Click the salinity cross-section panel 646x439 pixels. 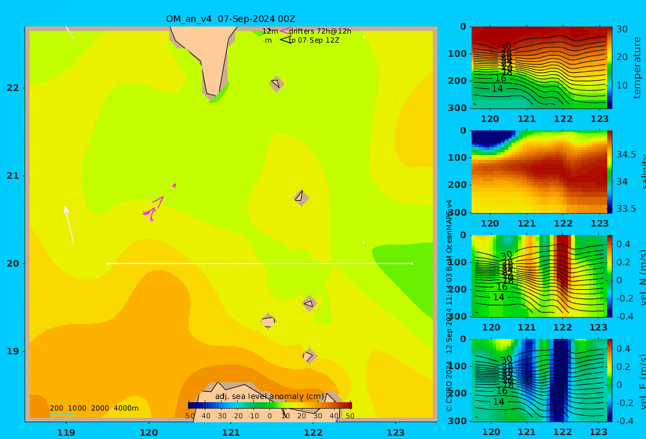coord(539,172)
